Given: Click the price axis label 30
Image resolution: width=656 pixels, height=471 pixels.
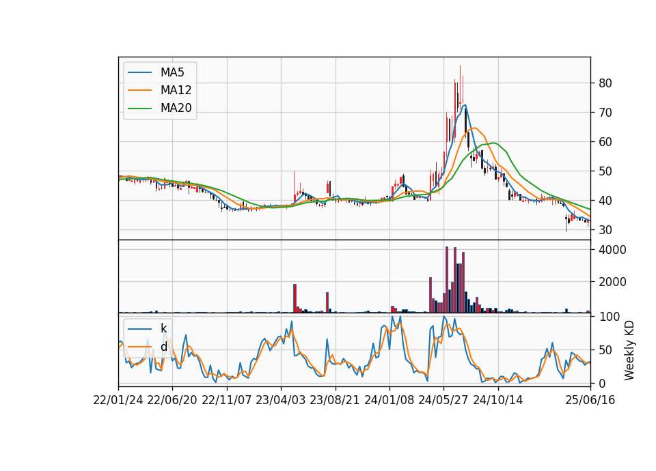Looking at the screenshot, I should [605, 230].
